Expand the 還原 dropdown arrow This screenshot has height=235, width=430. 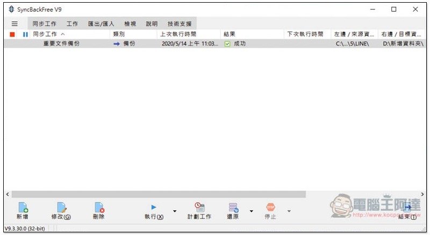251,211
